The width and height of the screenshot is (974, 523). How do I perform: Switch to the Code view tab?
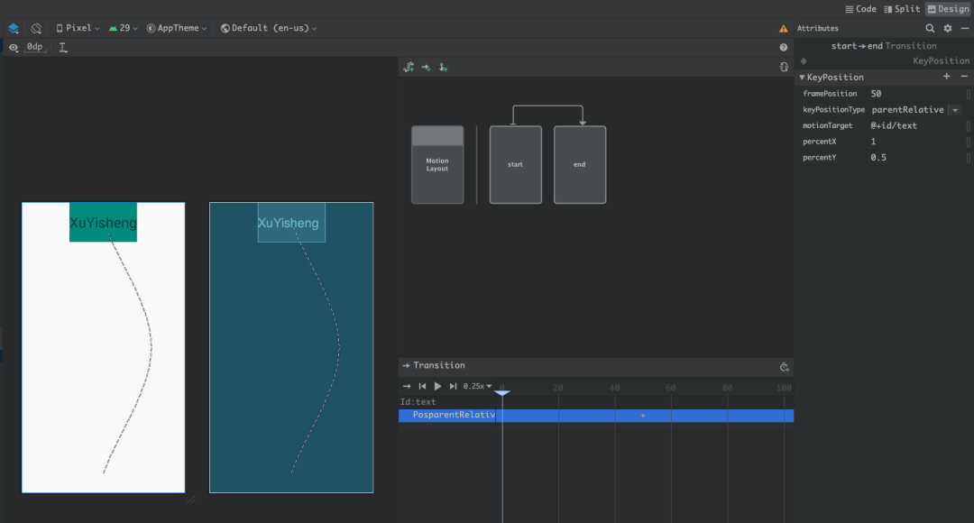(x=860, y=9)
